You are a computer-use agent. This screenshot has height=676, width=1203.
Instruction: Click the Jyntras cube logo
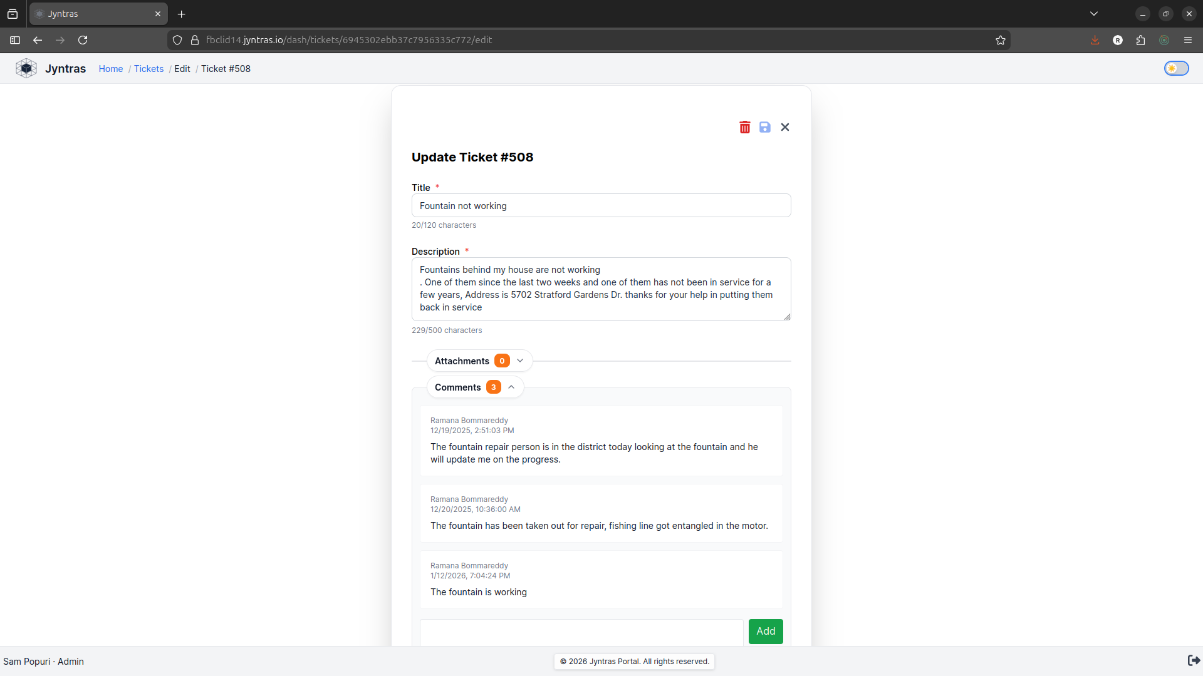26,68
